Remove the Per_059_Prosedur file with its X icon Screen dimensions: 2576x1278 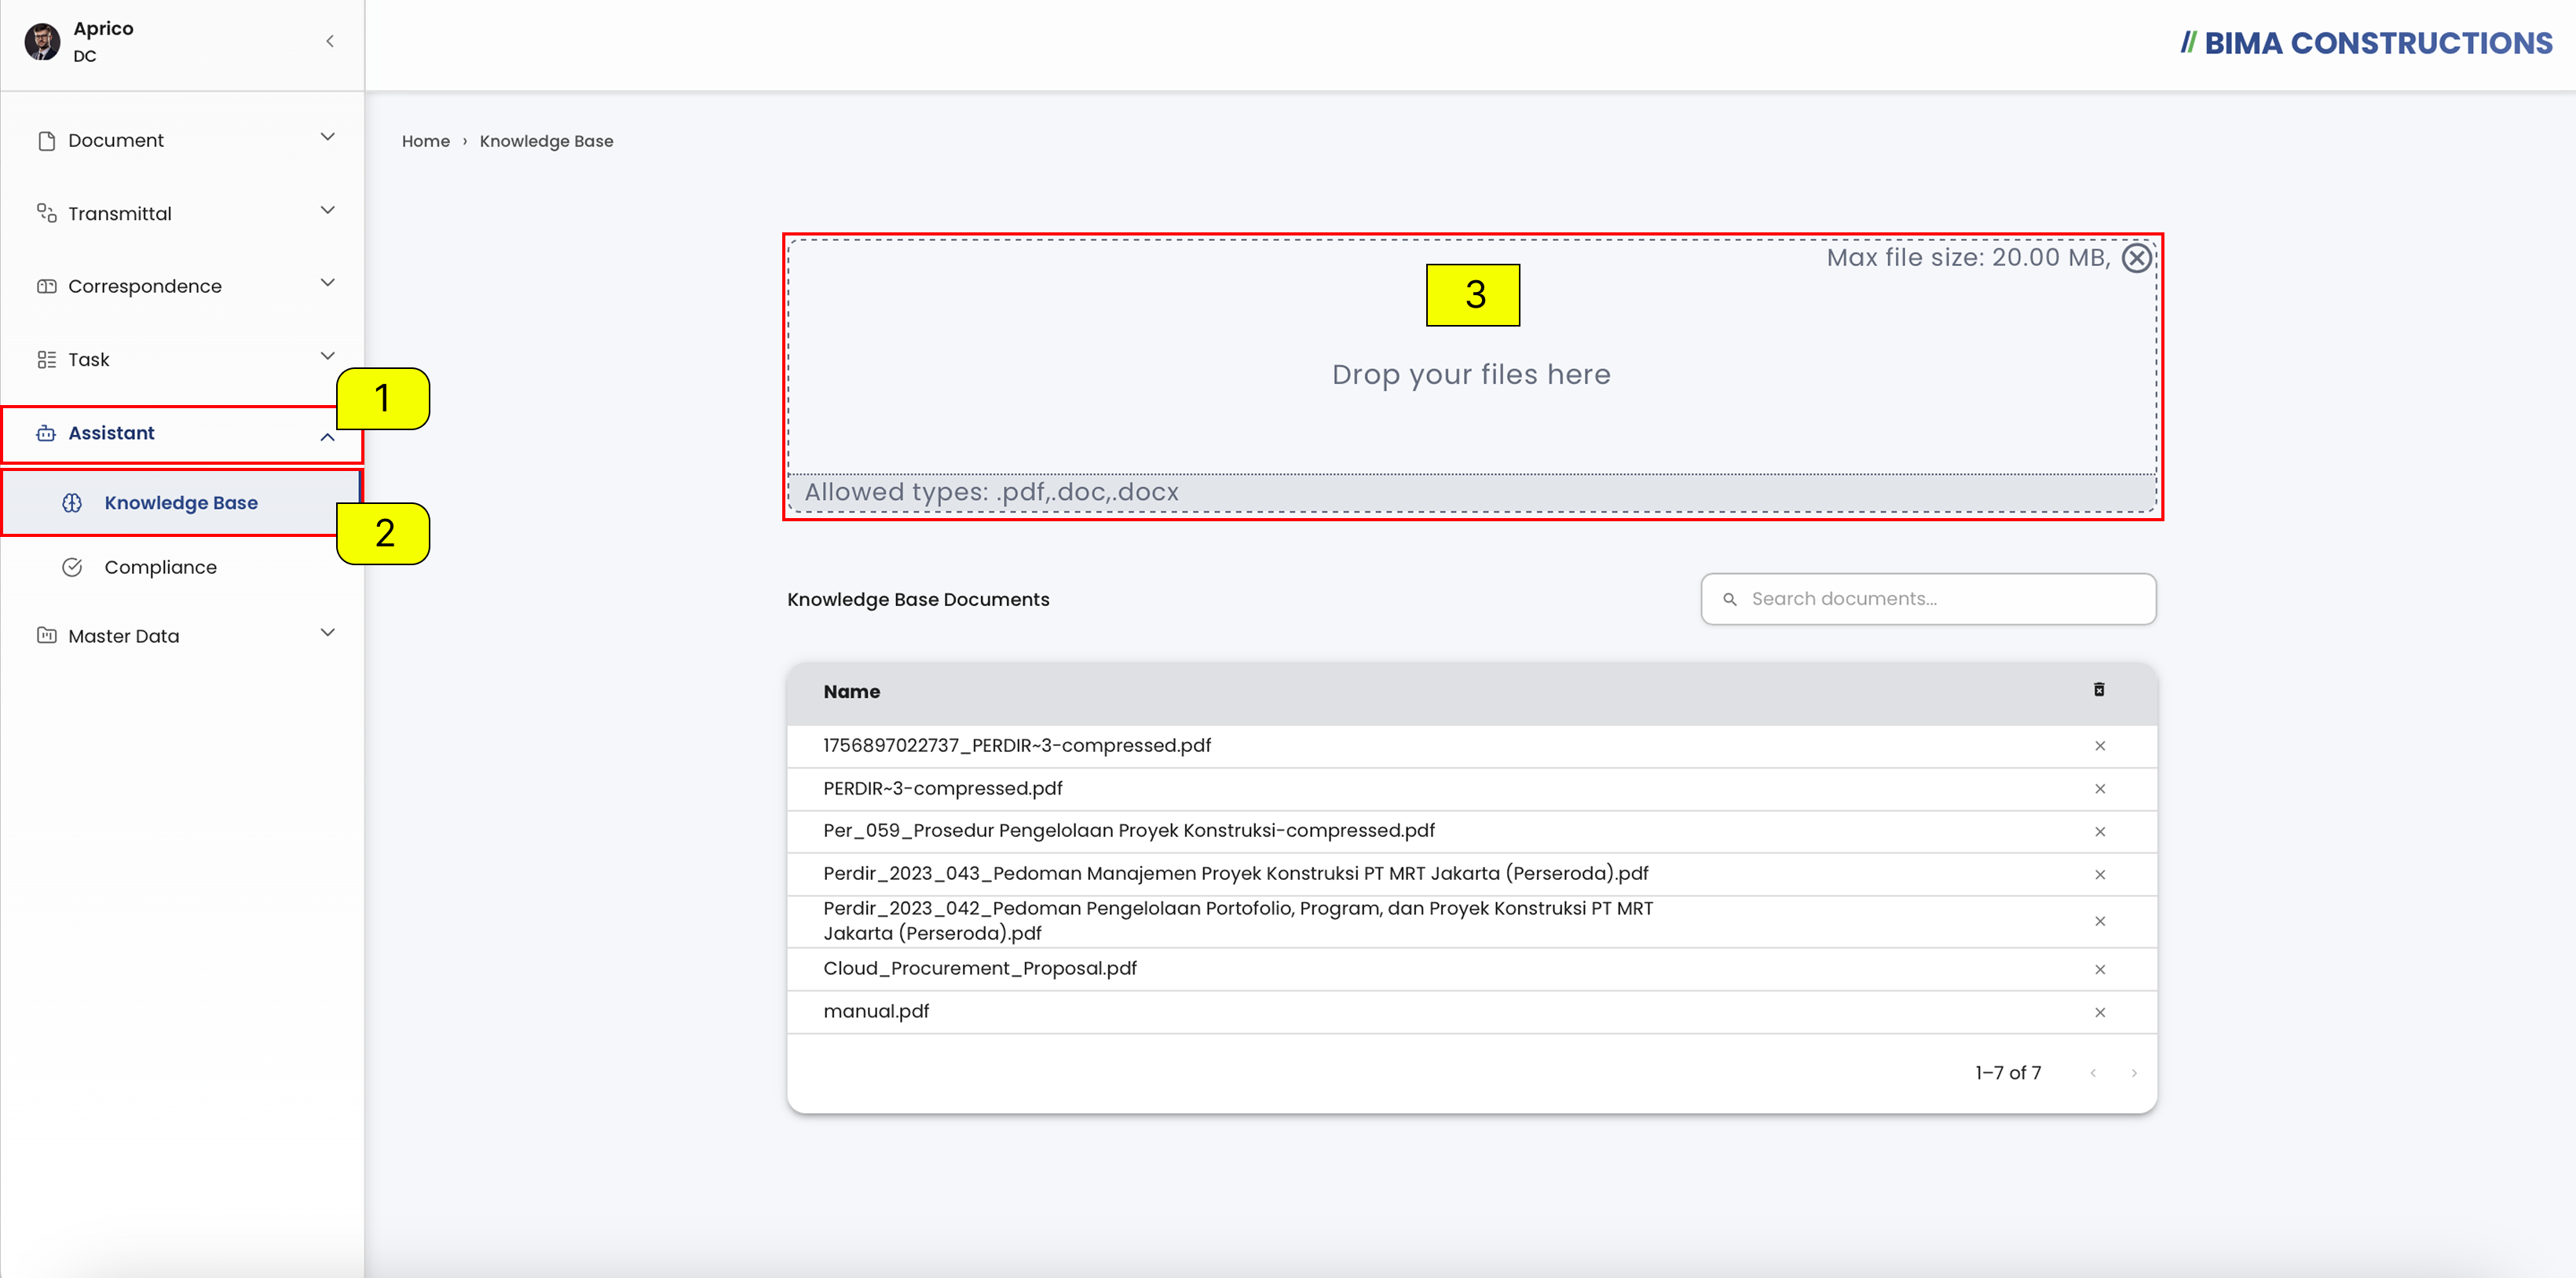point(2100,831)
